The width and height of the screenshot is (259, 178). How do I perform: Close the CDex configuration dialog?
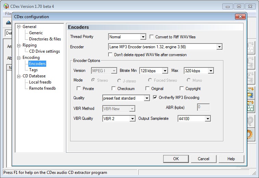tap(240, 16)
